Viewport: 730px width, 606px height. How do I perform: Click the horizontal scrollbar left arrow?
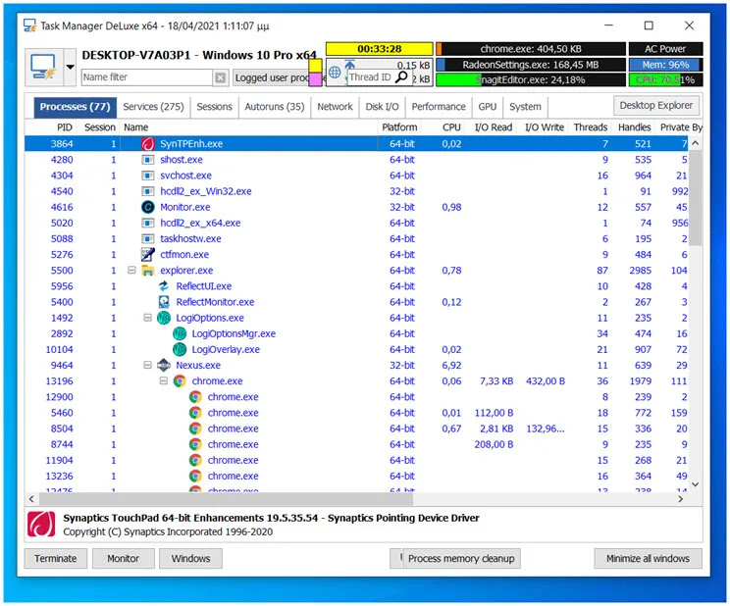(x=31, y=499)
